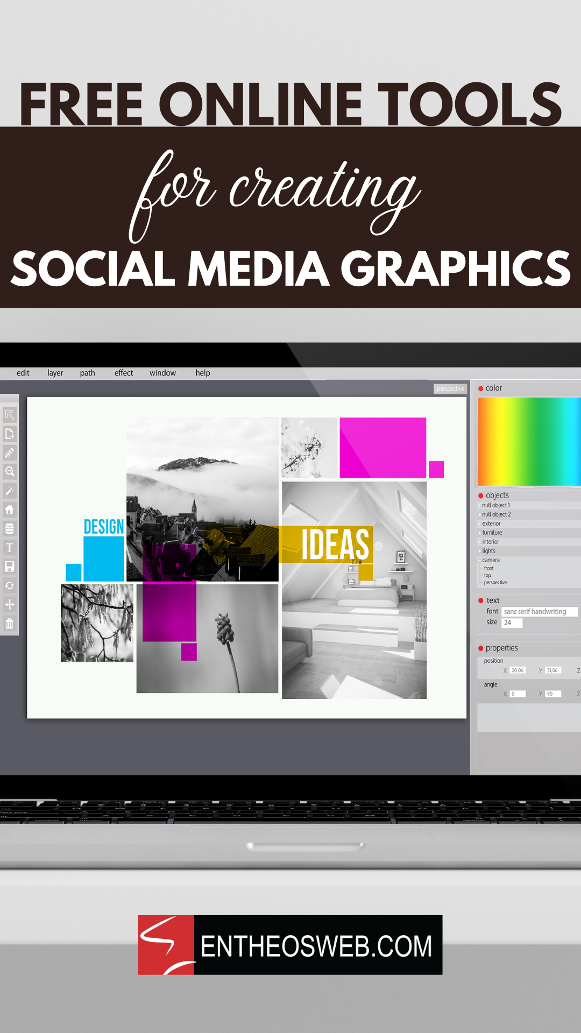Expand the lights object group

[x=480, y=551]
